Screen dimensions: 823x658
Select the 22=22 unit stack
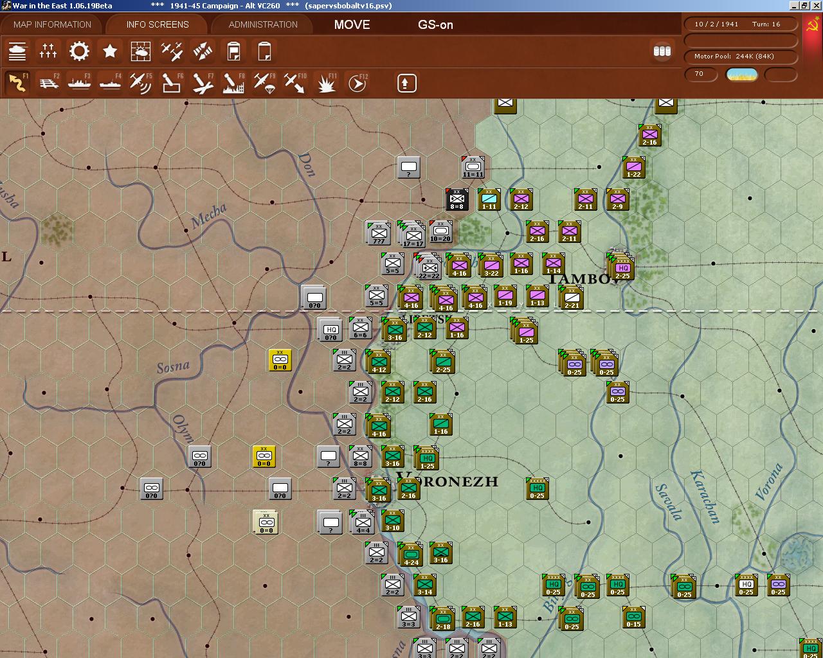[428, 267]
